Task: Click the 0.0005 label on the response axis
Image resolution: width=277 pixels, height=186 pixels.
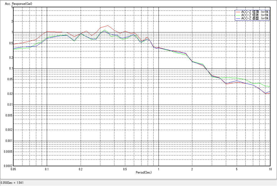Action: click(8, 152)
